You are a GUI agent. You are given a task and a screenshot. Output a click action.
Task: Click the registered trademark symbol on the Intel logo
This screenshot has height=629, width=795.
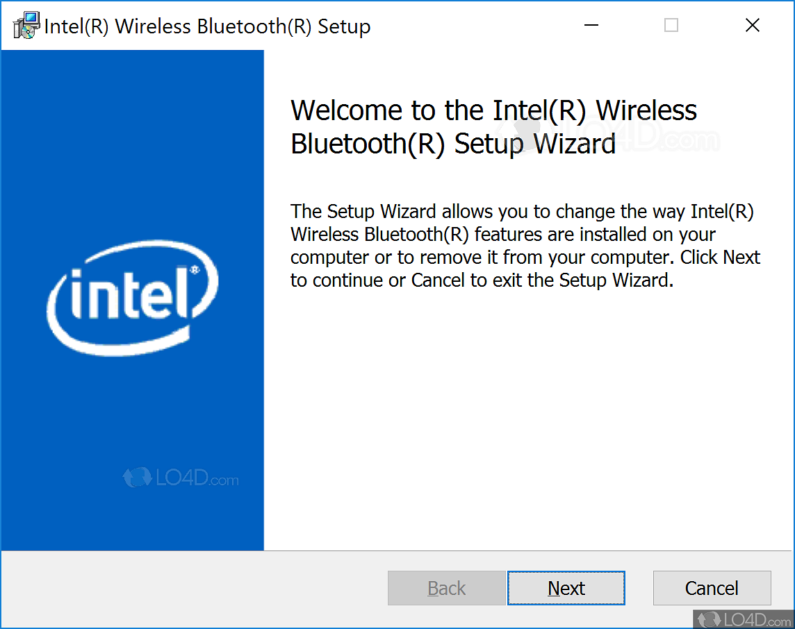[x=195, y=269]
